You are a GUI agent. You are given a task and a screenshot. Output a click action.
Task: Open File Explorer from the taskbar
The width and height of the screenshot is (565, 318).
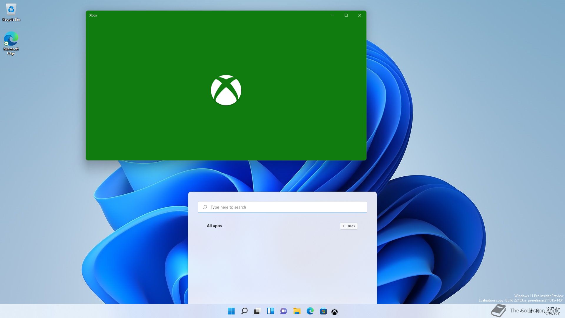click(x=297, y=311)
